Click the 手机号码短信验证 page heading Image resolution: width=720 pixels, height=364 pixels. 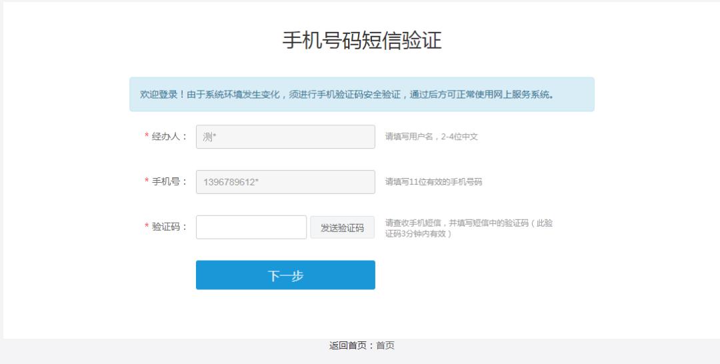click(x=361, y=41)
